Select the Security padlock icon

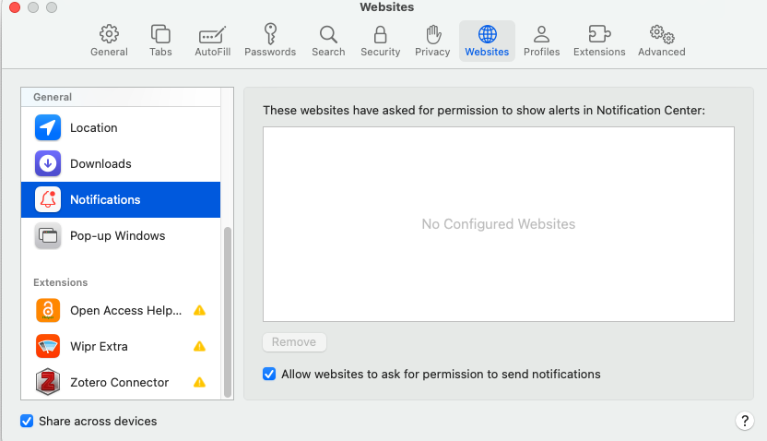pos(380,41)
